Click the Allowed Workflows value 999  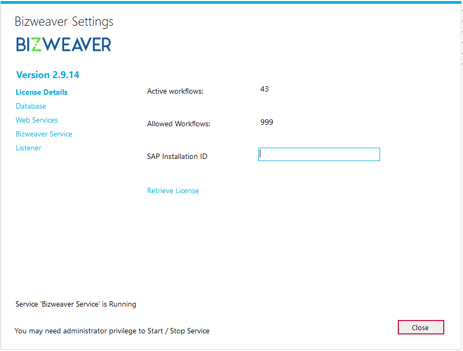click(267, 122)
